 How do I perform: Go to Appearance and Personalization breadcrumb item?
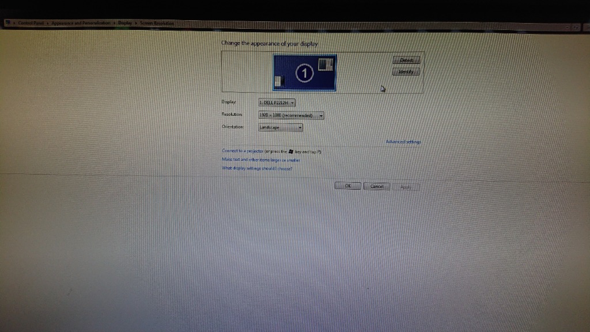80,23
